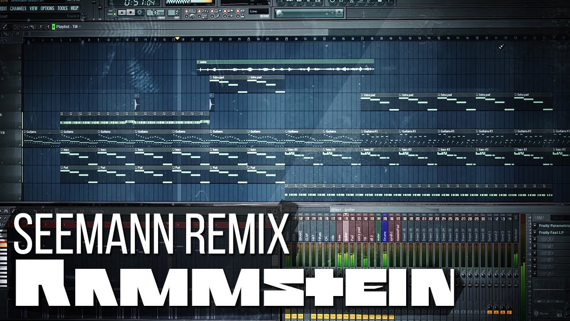Toggle wait for input before playing
The image size is (570, 321).
pyautogui.click(x=204, y=16)
